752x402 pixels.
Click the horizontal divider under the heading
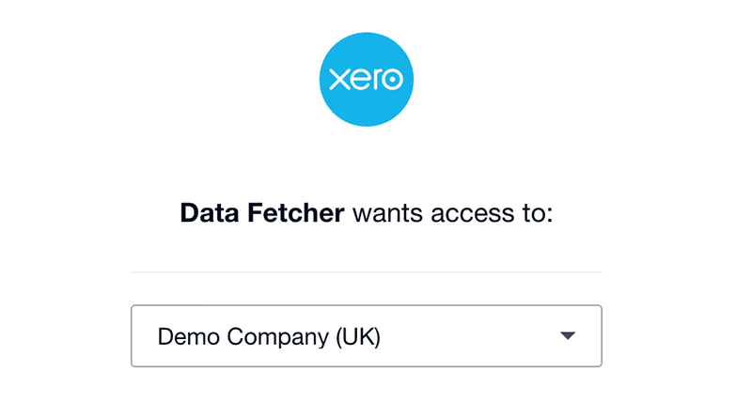click(367, 272)
